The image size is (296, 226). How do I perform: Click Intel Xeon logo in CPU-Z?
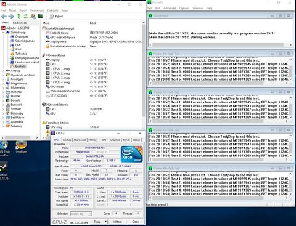coord(132,154)
